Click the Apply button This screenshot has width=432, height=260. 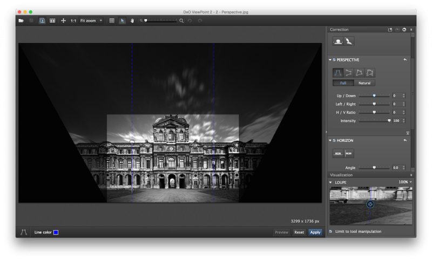coord(315,232)
